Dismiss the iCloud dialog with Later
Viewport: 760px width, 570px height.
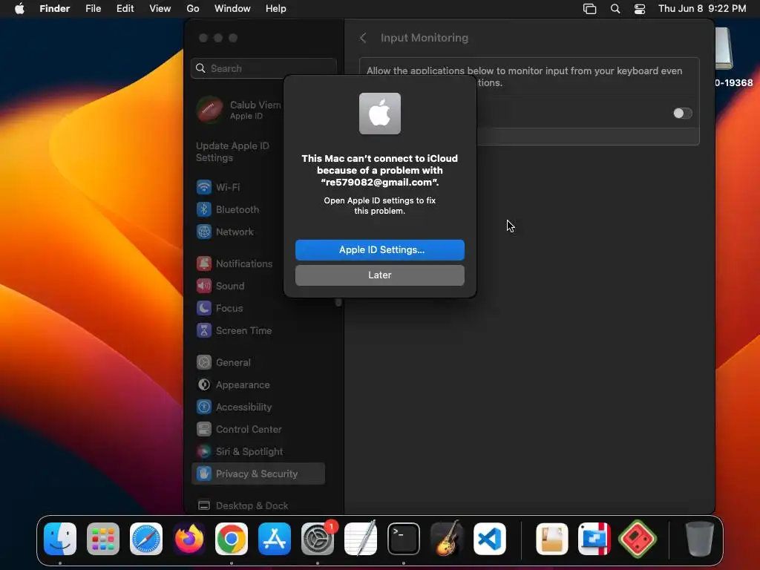coord(379,275)
